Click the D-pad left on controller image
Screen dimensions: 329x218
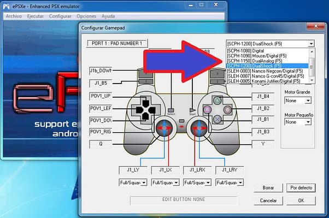[x=139, y=110]
